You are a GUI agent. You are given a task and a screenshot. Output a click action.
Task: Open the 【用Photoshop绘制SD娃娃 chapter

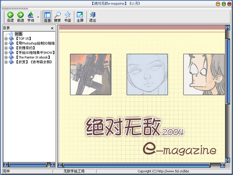35,43
